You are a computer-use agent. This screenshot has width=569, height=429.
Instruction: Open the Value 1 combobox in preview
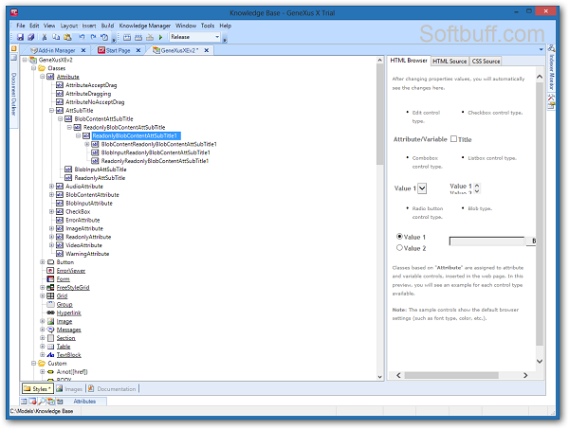(422, 188)
